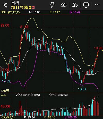Tap the yellow arrow at right edge

102,50
